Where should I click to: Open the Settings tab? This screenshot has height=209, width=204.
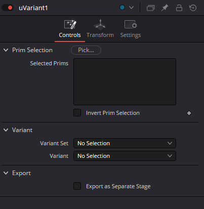[x=131, y=29]
